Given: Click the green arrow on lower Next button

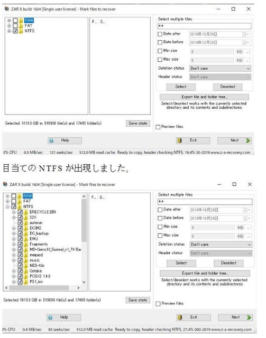Looking at the screenshot, I should pos(249,317).
